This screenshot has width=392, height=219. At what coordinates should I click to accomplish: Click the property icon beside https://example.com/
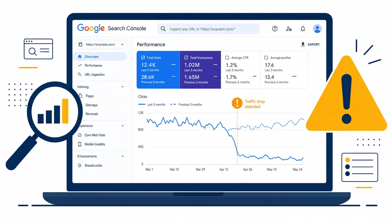[80, 45]
